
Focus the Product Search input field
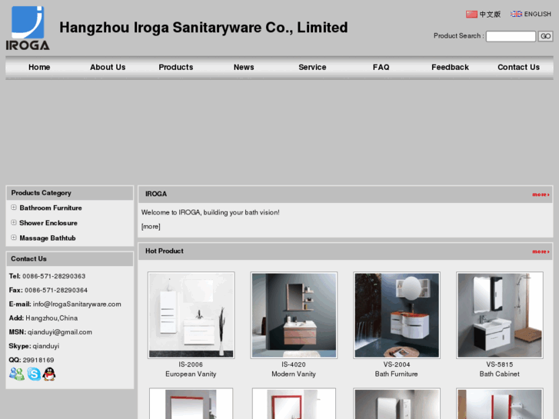(x=511, y=36)
